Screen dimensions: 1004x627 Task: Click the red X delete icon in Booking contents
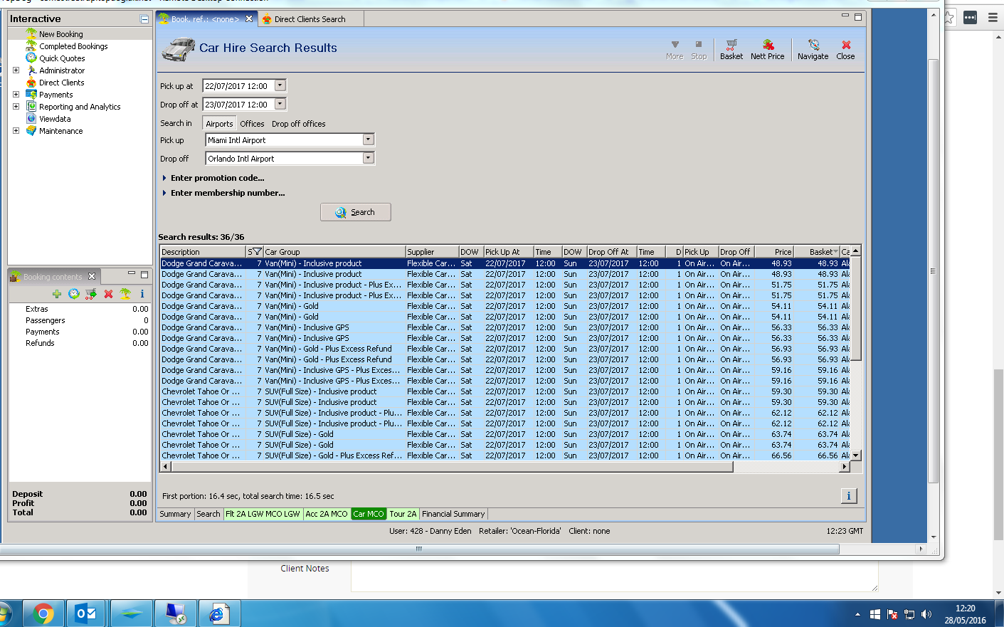pyautogui.click(x=108, y=294)
